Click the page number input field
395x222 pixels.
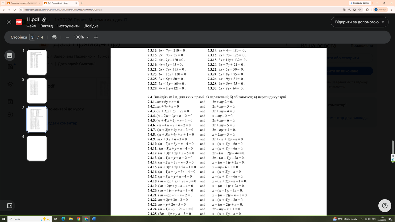[x=32, y=37]
